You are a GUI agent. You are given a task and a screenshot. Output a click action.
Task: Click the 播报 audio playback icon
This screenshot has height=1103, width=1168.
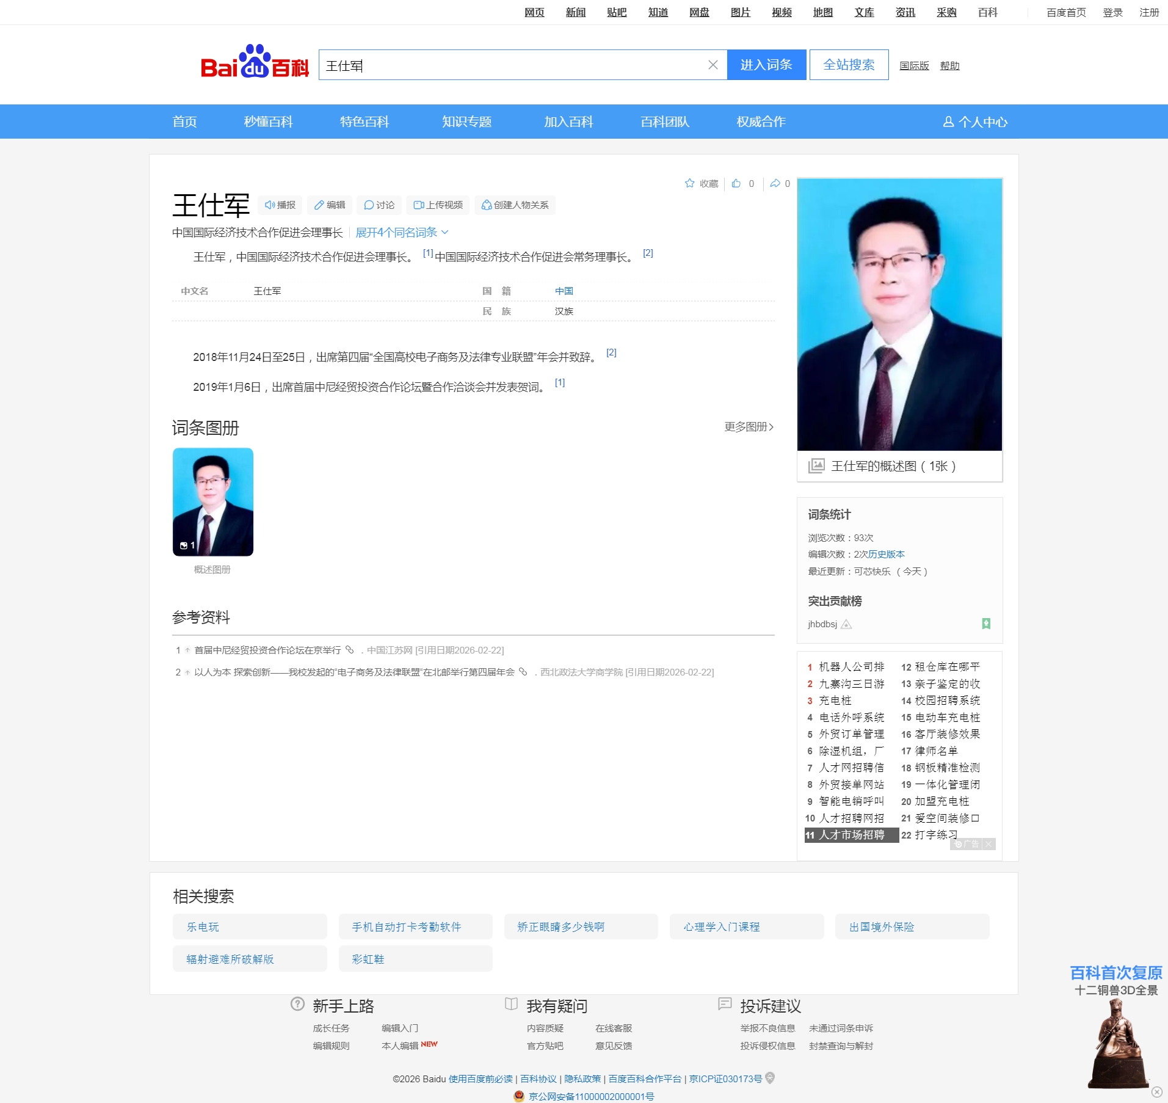(270, 205)
